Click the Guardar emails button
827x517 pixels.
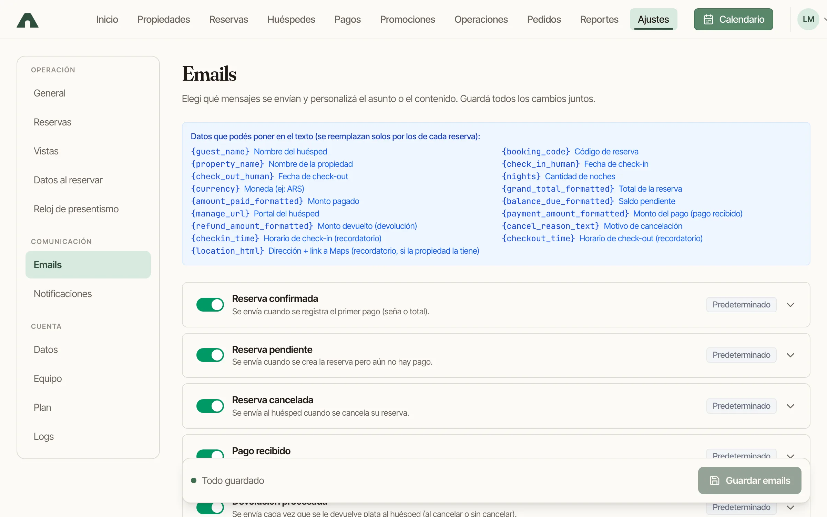point(749,480)
